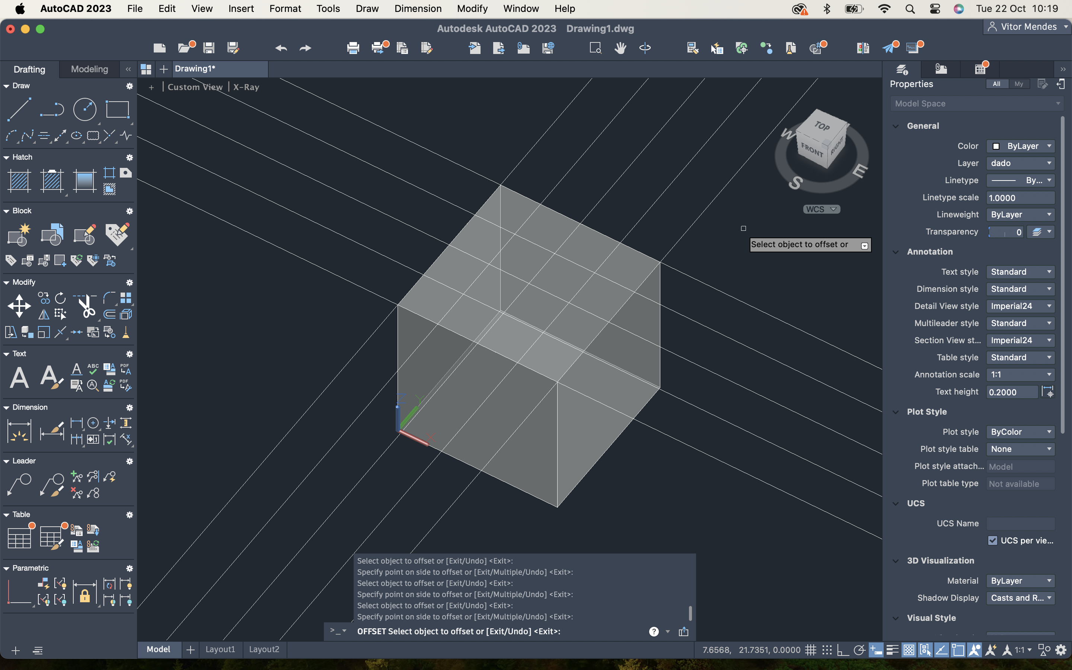This screenshot has height=670, width=1072.
Task: Toggle snap mode in status bar
Action: pos(827,650)
